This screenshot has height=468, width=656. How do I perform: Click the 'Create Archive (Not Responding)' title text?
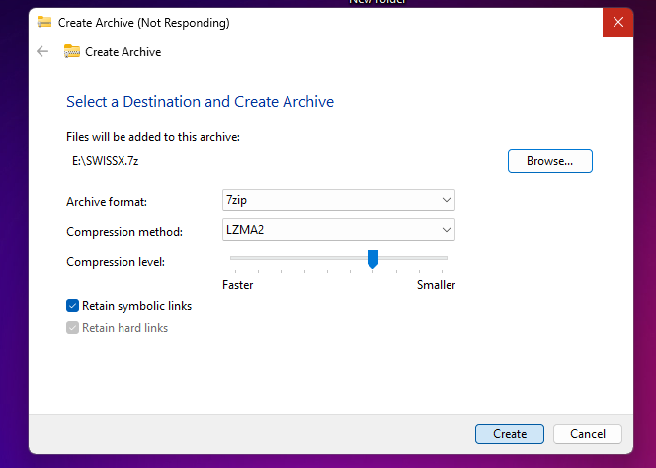point(144,22)
